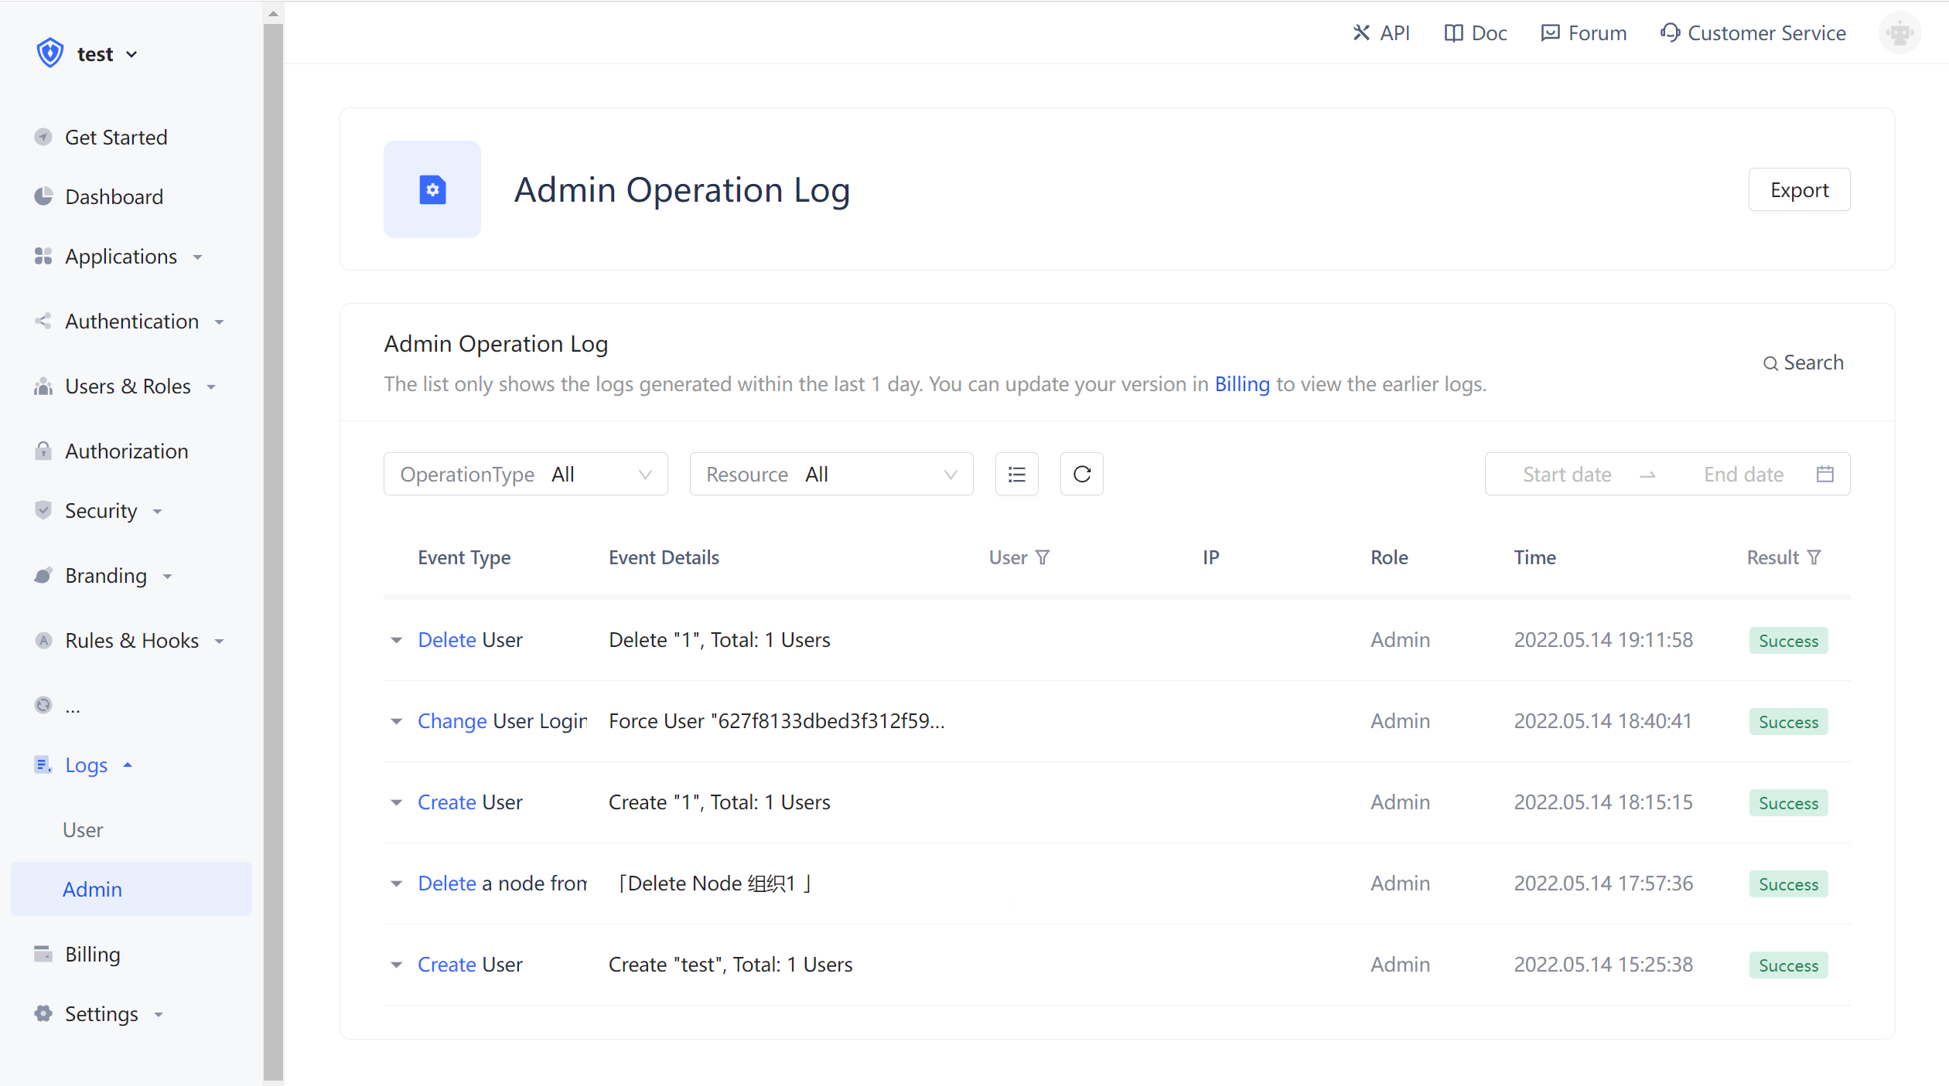The height and width of the screenshot is (1086, 1949).
Task: Follow the Billing link in description
Action: [x=1241, y=384]
